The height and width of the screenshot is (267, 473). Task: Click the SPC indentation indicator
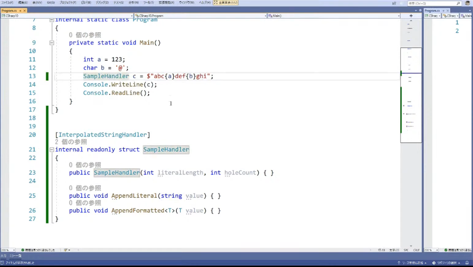[x=406, y=250]
